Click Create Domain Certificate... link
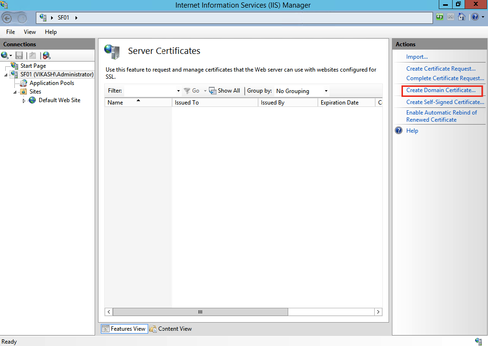This screenshot has height=346, width=488. (441, 90)
